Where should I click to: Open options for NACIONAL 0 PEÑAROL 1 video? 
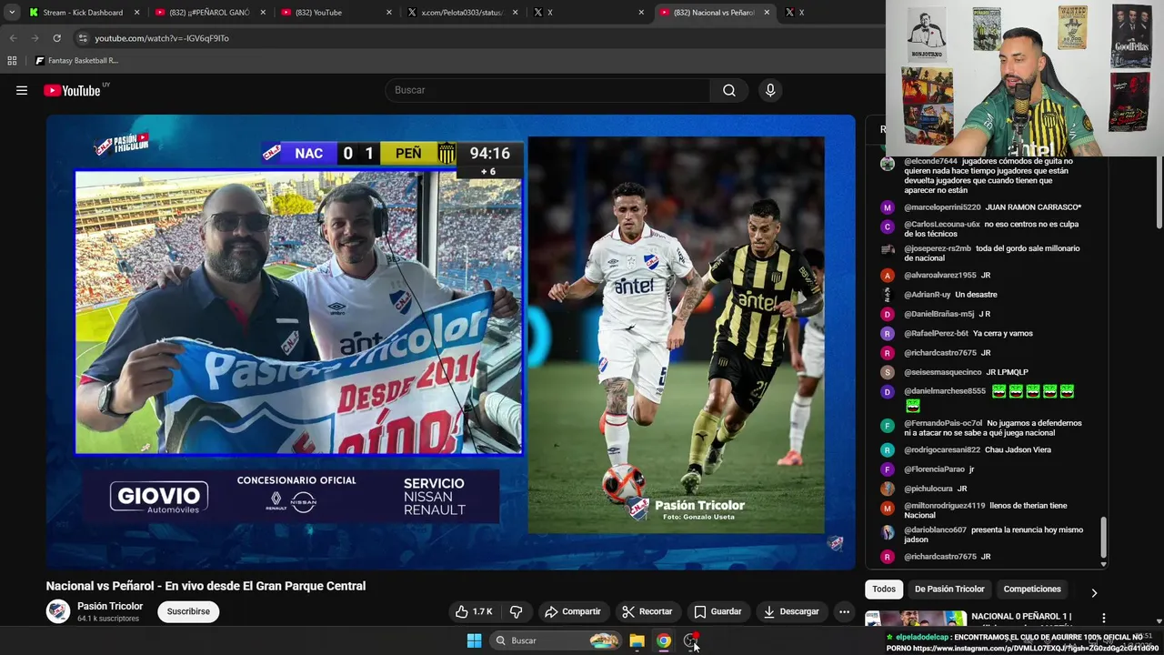coord(1103,619)
